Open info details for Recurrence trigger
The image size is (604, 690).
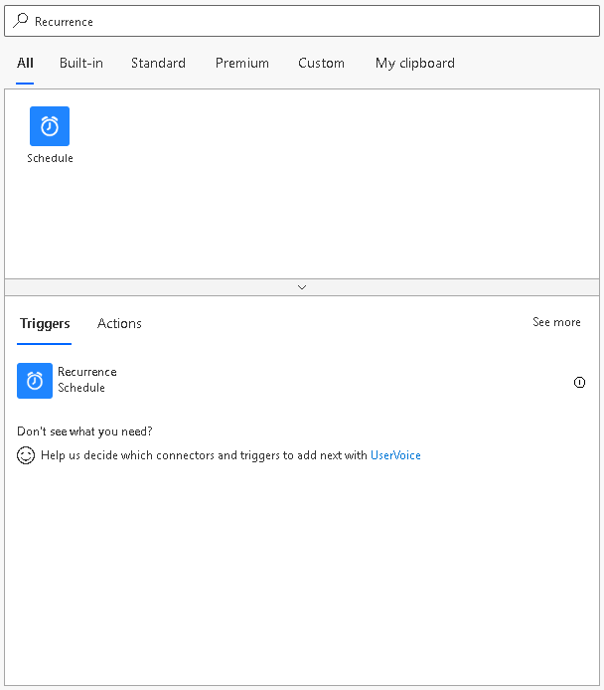tap(579, 383)
